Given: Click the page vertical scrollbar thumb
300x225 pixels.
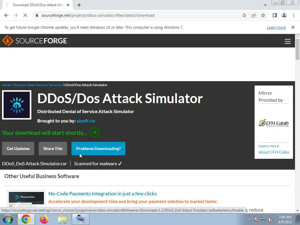Looking at the screenshot, I should [x=297, y=49].
